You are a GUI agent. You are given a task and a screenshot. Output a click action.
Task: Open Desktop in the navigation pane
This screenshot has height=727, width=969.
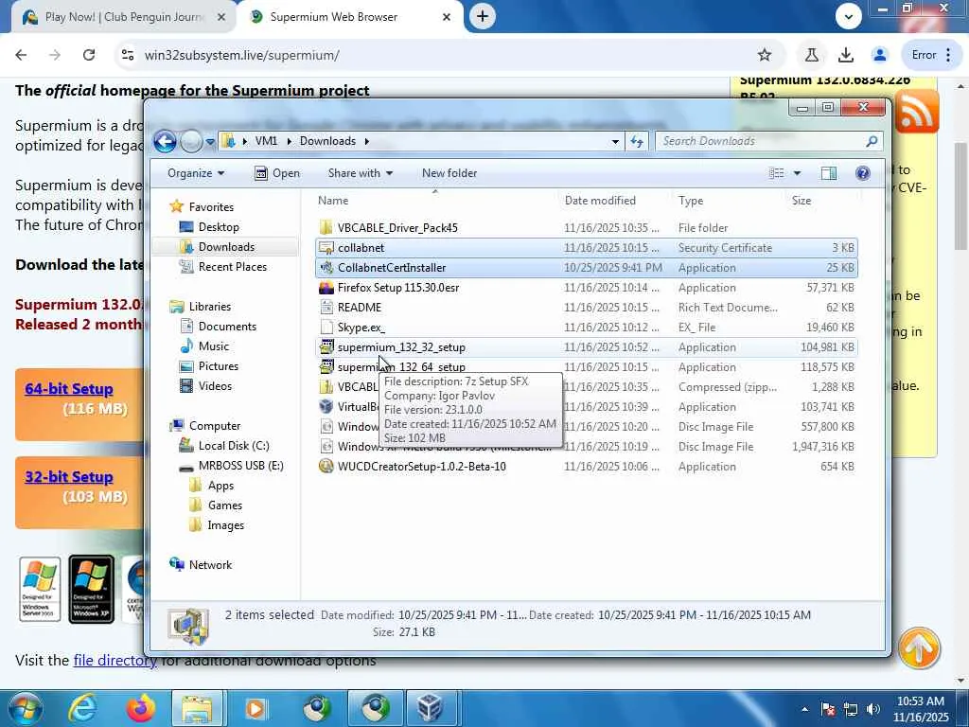[x=209, y=227]
